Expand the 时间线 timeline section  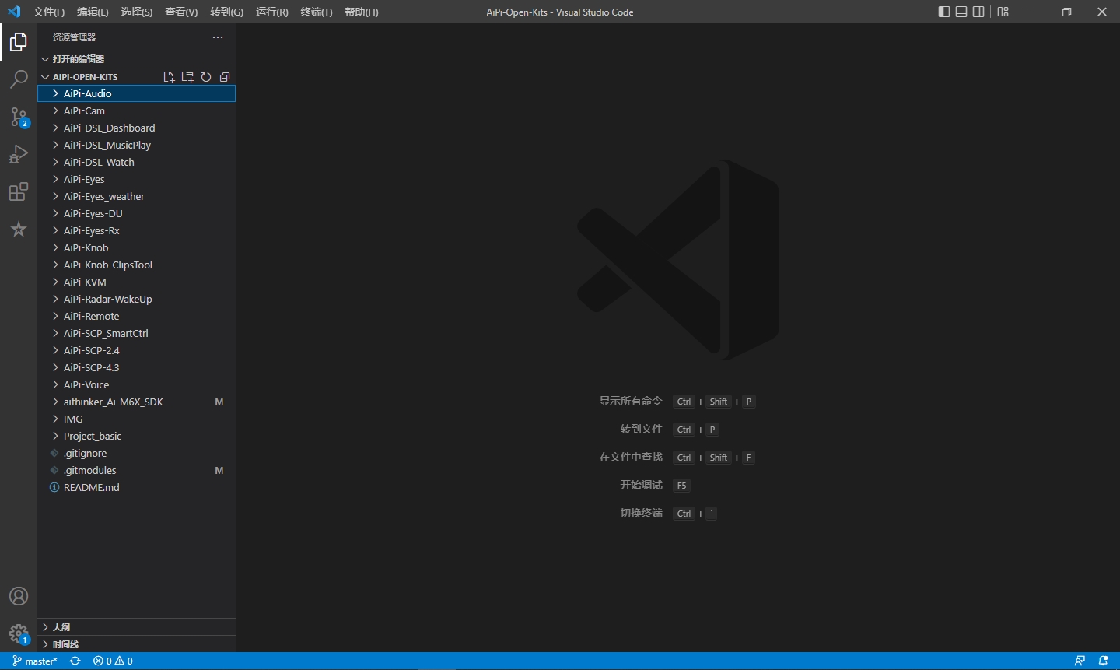(x=136, y=644)
